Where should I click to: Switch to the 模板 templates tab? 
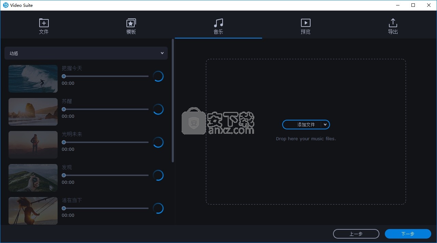pyautogui.click(x=131, y=27)
